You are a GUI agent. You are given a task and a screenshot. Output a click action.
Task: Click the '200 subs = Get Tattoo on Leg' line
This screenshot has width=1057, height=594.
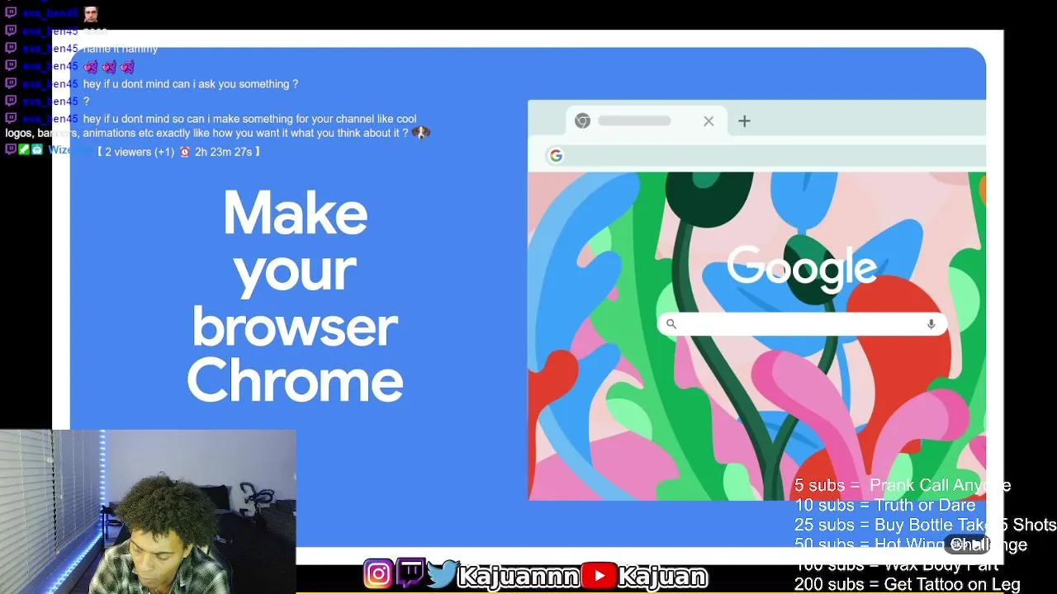(908, 584)
